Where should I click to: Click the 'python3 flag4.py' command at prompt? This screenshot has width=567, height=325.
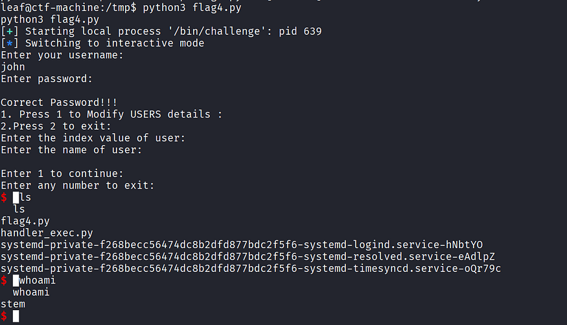pyautogui.click(x=192, y=8)
